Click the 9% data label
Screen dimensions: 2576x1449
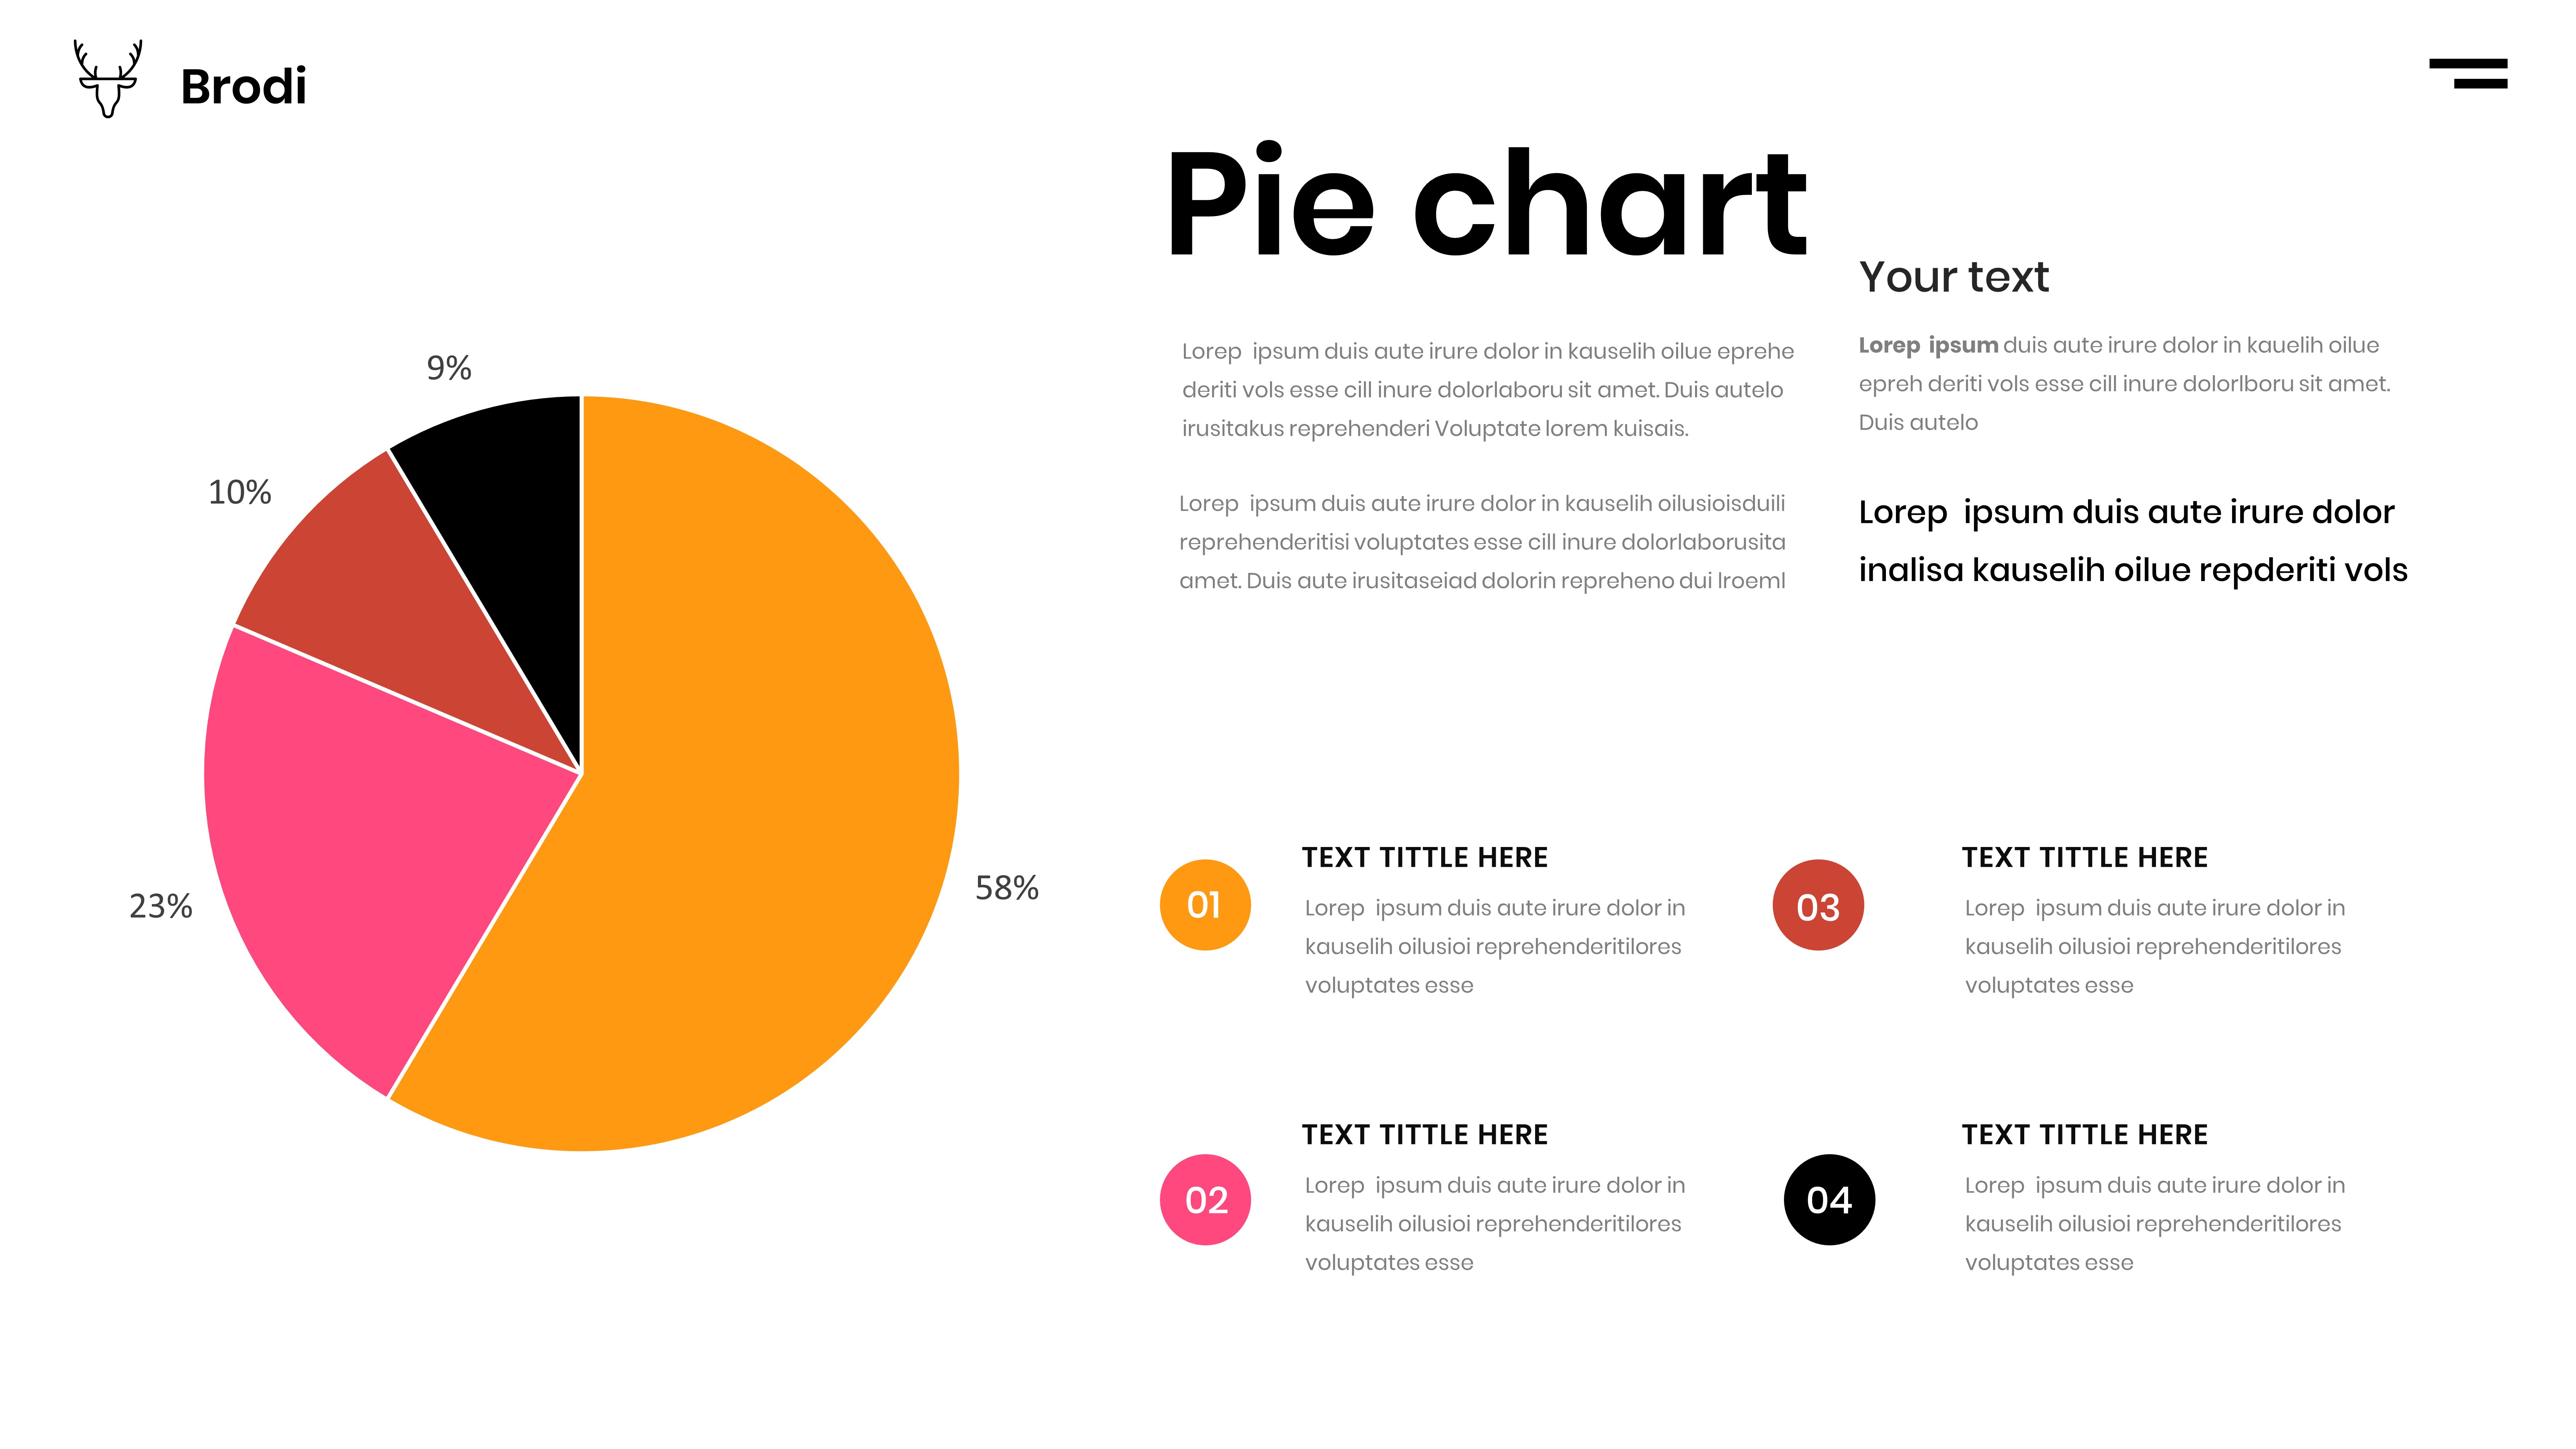pos(449,368)
